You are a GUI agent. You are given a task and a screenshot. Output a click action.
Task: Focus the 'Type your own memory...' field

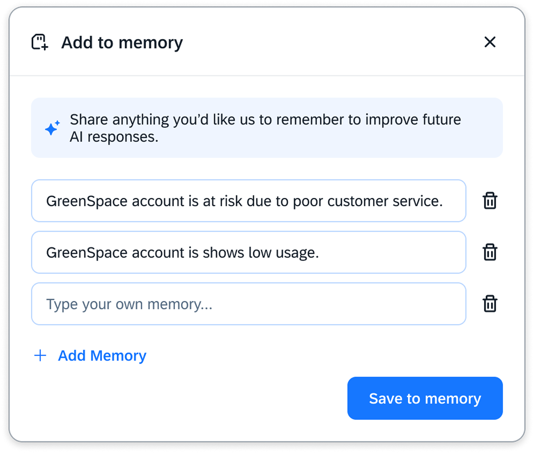pos(248,304)
